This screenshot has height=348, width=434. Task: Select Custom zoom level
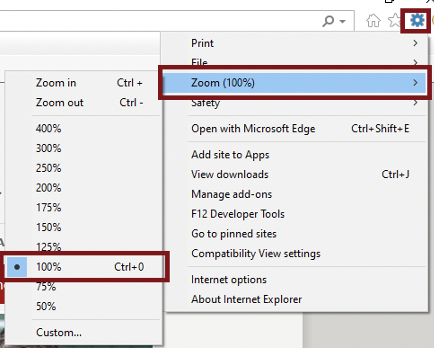[59, 333]
